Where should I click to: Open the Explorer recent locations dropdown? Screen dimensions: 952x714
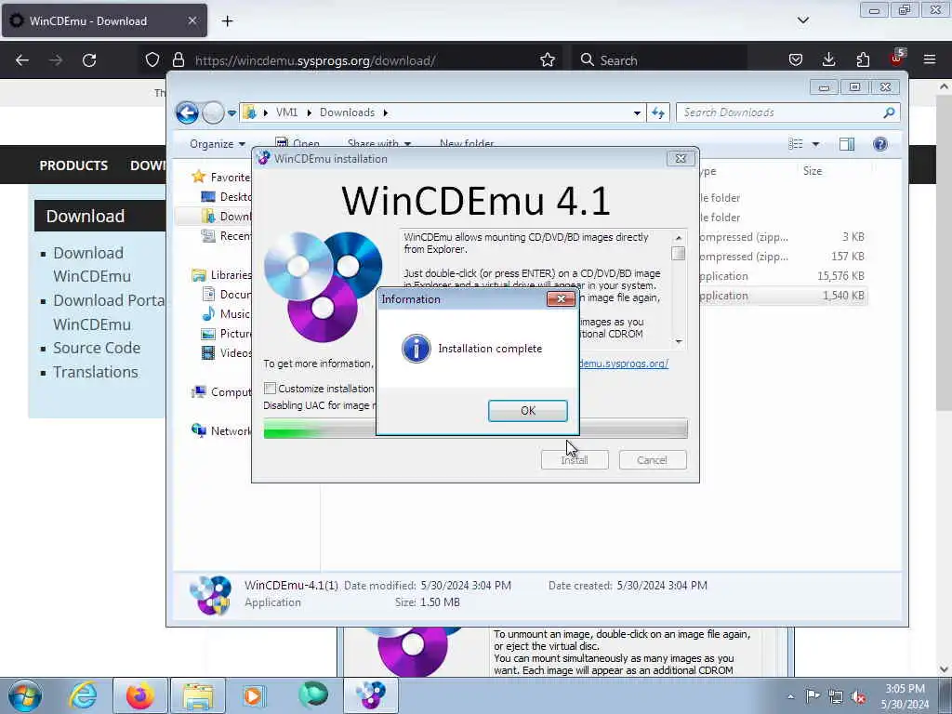click(231, 112)
